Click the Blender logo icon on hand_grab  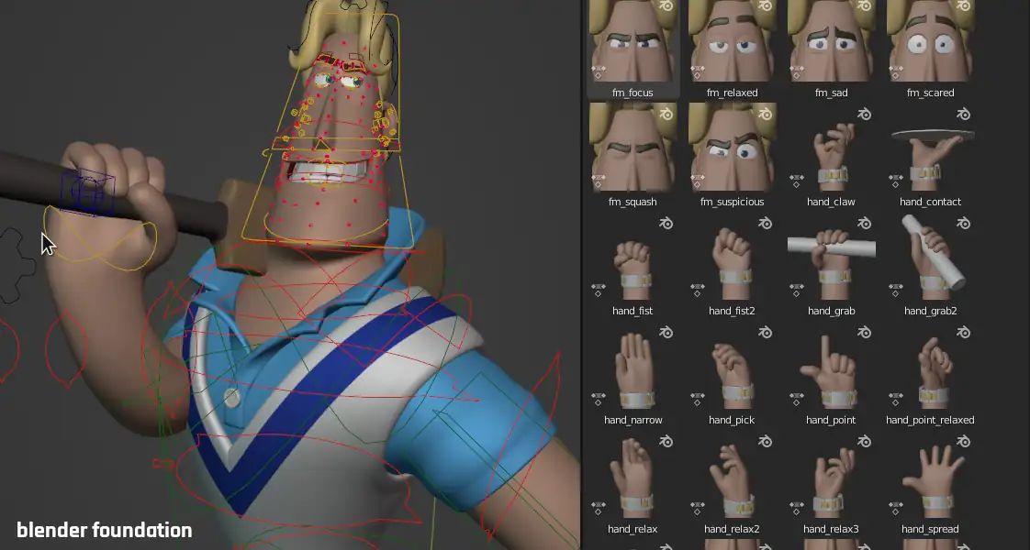pos(865,224)
